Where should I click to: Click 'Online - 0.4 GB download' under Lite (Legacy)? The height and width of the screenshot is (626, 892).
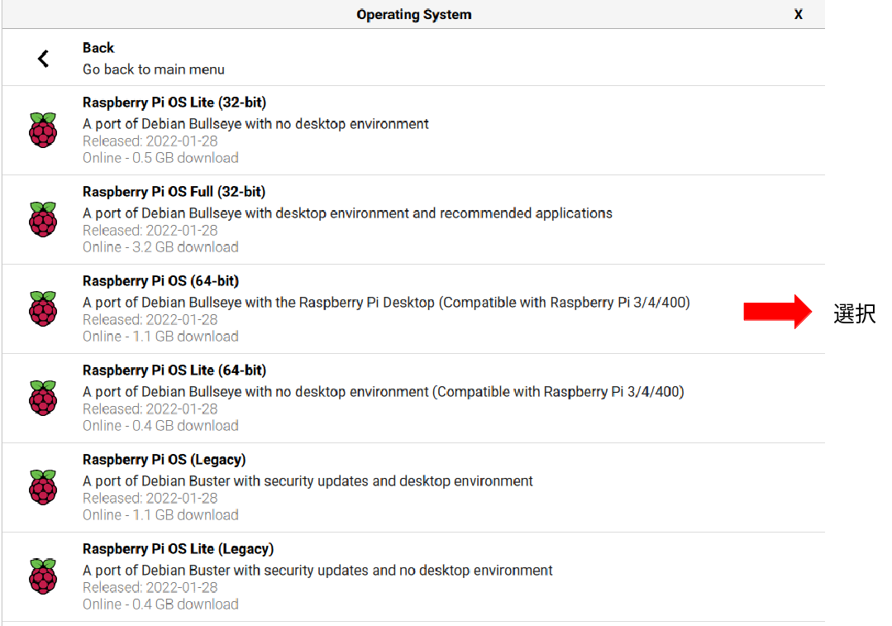[160, 604]
